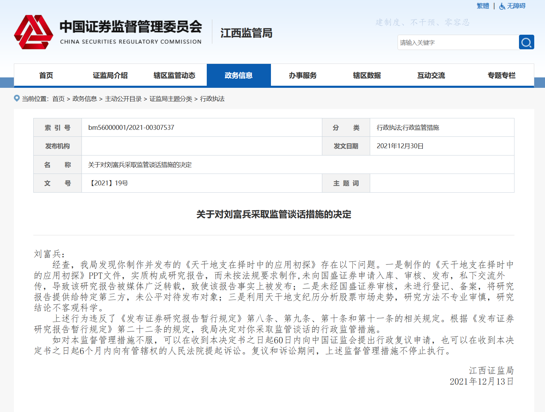545x412 pixels.
Task: Go to 首页 in the breadcrumb
Action: point(59,99)
